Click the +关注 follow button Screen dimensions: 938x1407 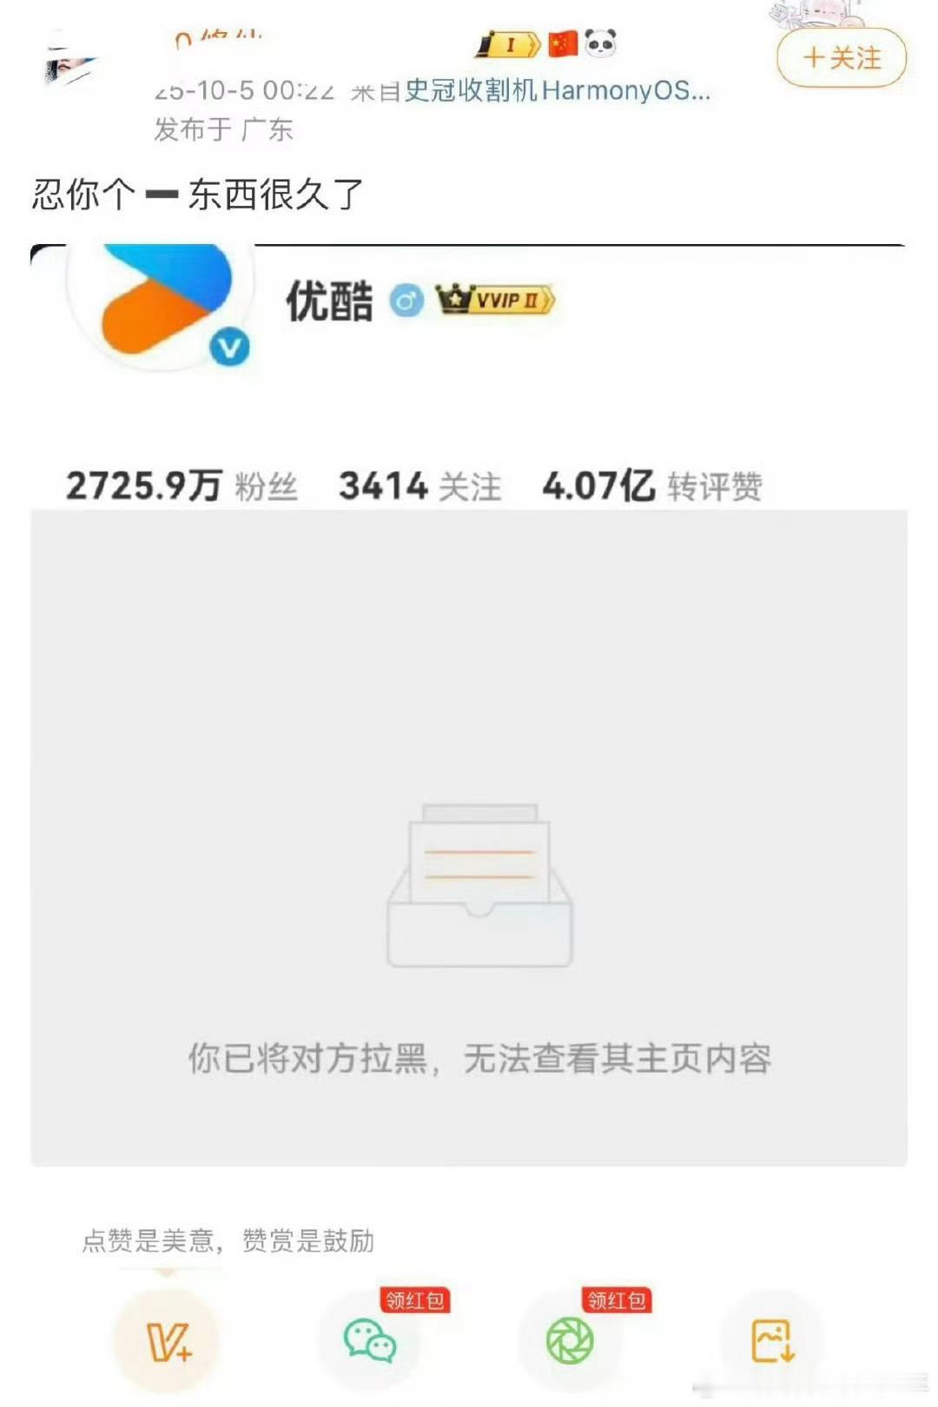click(x=842, y=58)
